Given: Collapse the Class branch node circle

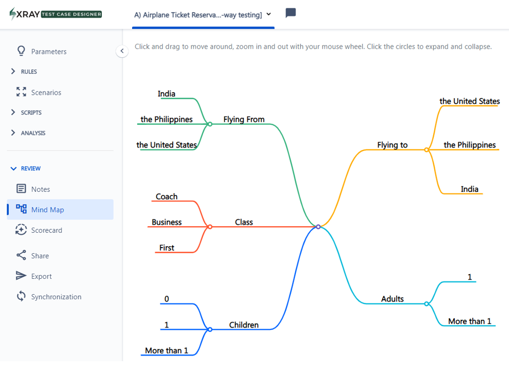Looking at the screenshot, I should point(210,227).
